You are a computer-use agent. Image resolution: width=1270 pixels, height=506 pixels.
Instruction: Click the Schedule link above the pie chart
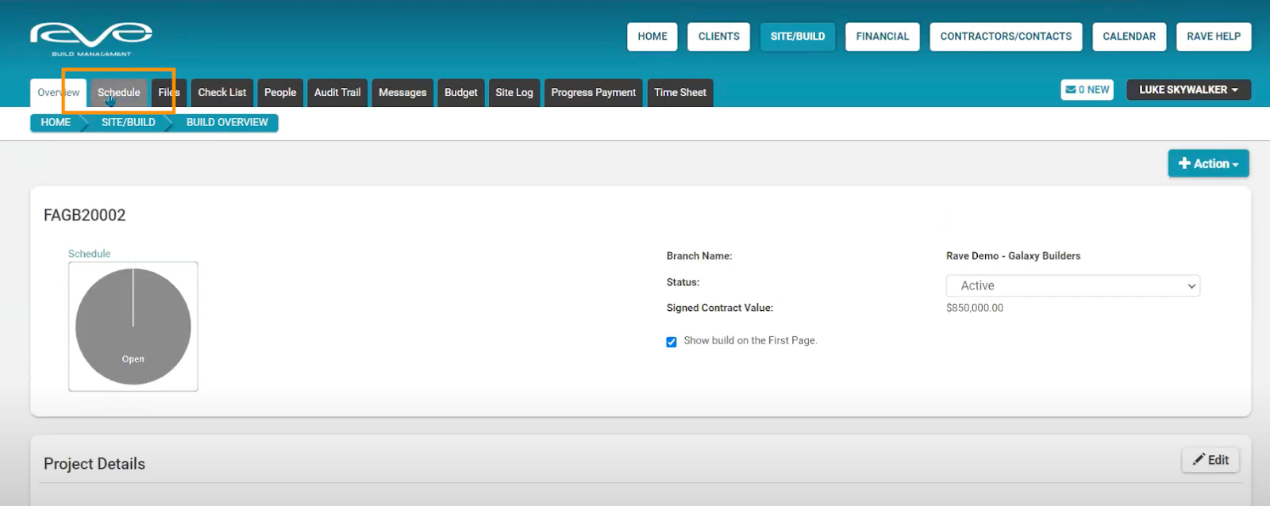click(89, 254)
